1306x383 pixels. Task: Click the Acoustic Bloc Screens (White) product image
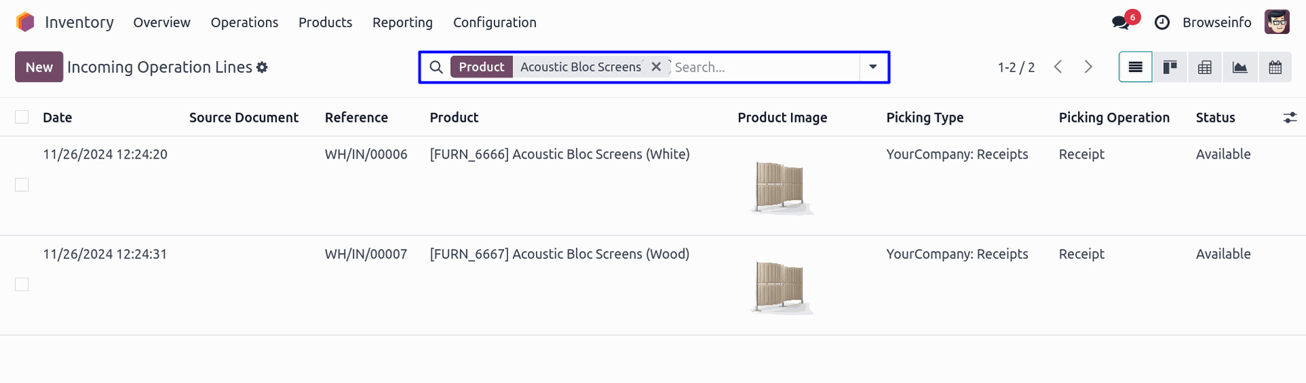(781, 187)
